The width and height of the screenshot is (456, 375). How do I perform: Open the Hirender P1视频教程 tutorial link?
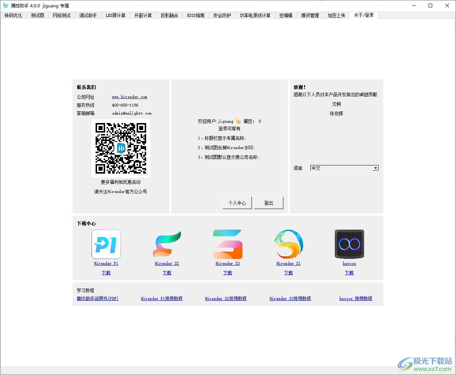[x=162, y=298]
